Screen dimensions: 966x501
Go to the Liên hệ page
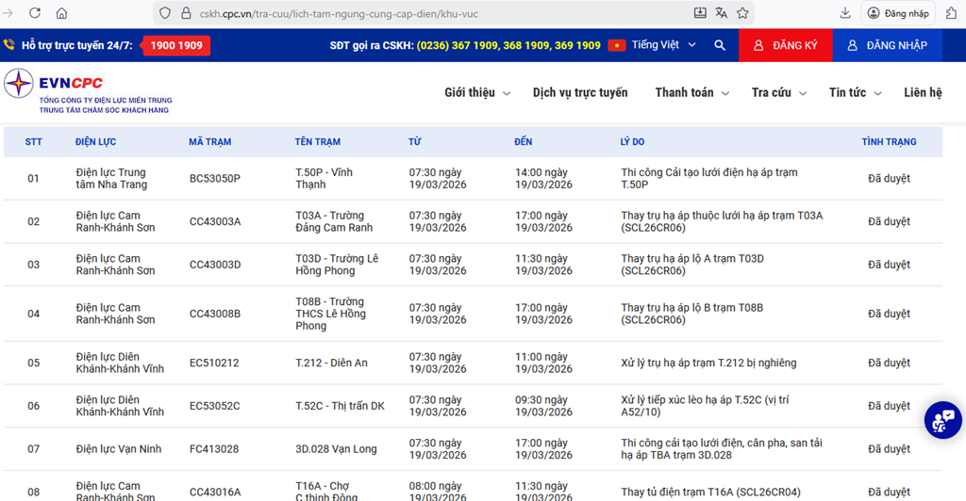(x=922, y=92)
